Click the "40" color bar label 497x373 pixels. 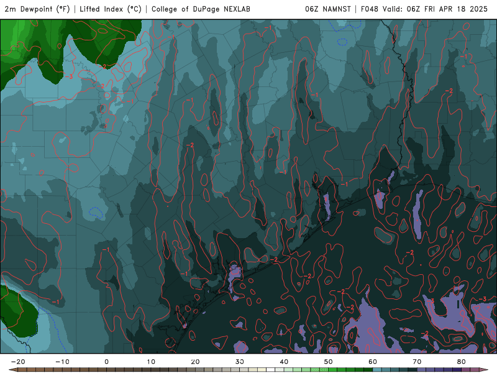[x=284, y=362]
